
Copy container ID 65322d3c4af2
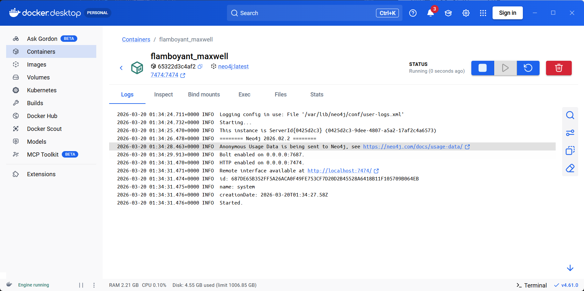click(x=200, y=66)
